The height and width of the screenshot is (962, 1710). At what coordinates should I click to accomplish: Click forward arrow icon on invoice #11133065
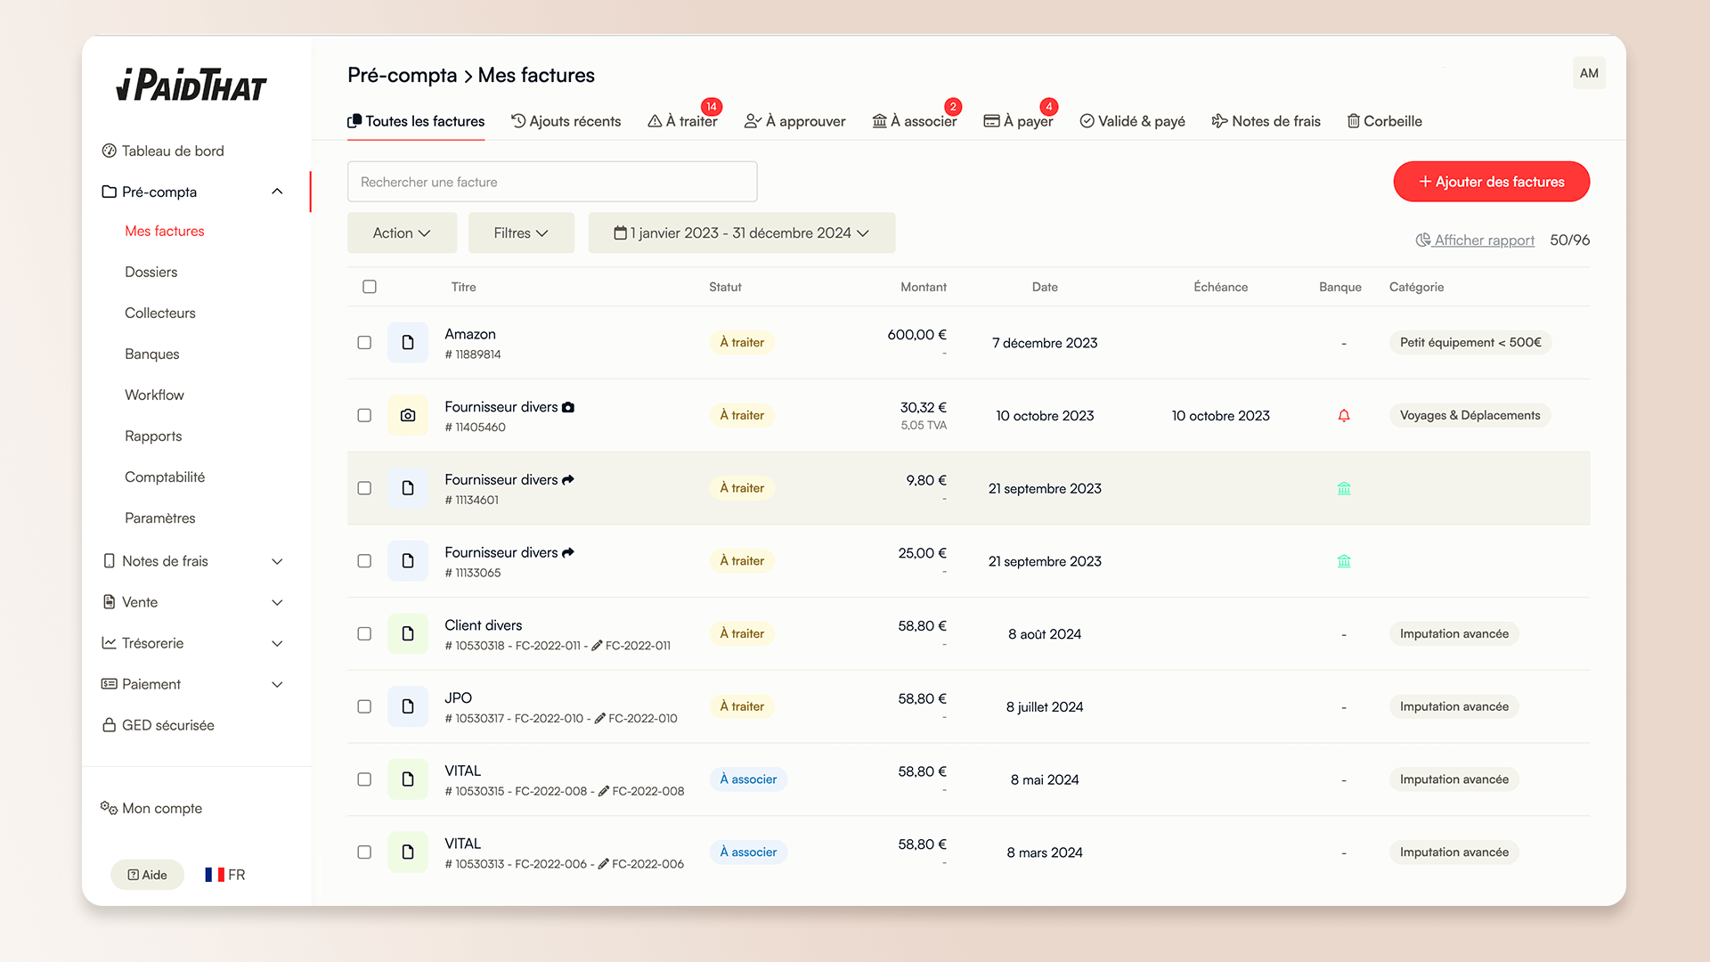pyautogui.click(x=568, y=552)
